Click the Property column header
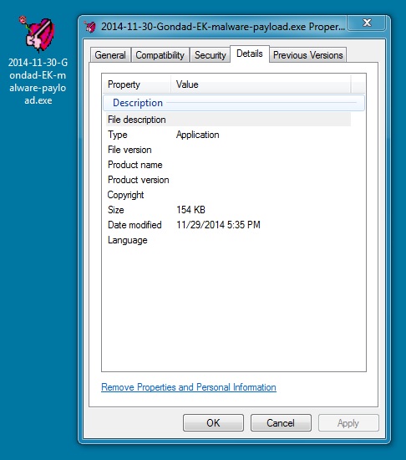Screen dimensions: 406x460 point(137,84)
